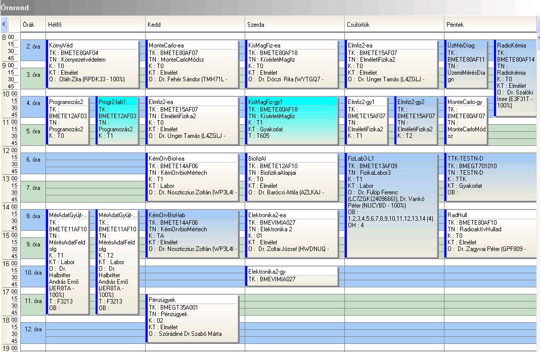Select the RadHull class block

pos(490,234)
